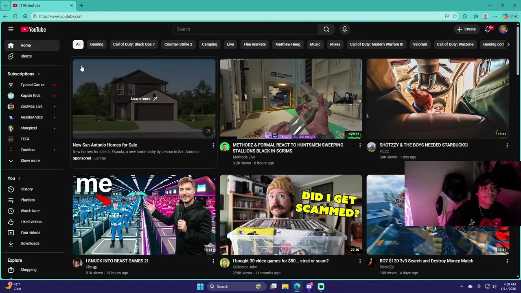
Task: Open the more options menu for the Lennar ad
Action: [x=213, y=145]
